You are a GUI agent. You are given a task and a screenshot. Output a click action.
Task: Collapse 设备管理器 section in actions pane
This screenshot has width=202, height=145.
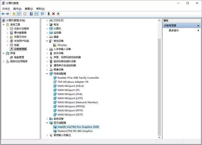(198, 26)
